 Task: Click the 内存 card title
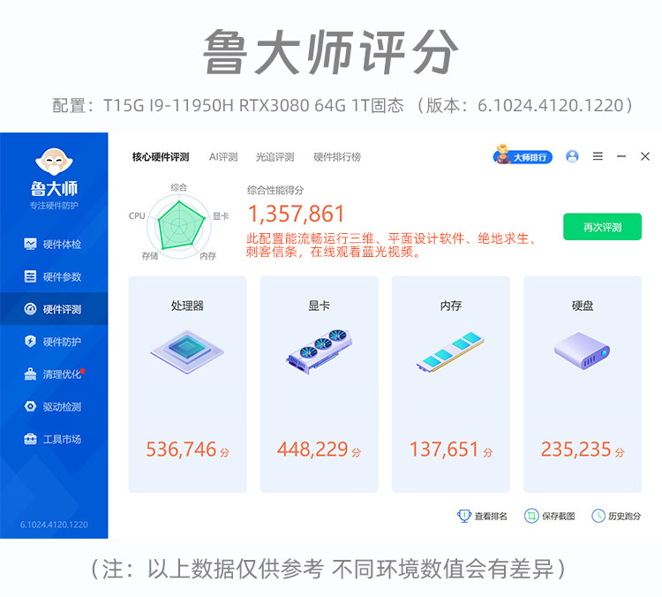(x=450, y=306)
